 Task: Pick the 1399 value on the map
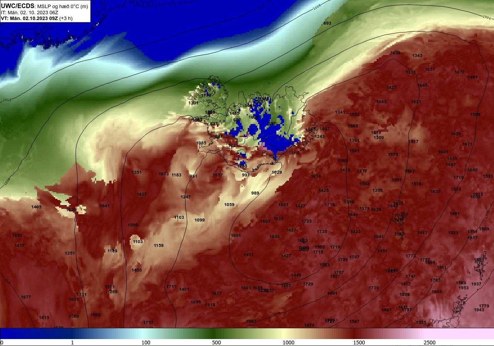[x=349, y=202]
